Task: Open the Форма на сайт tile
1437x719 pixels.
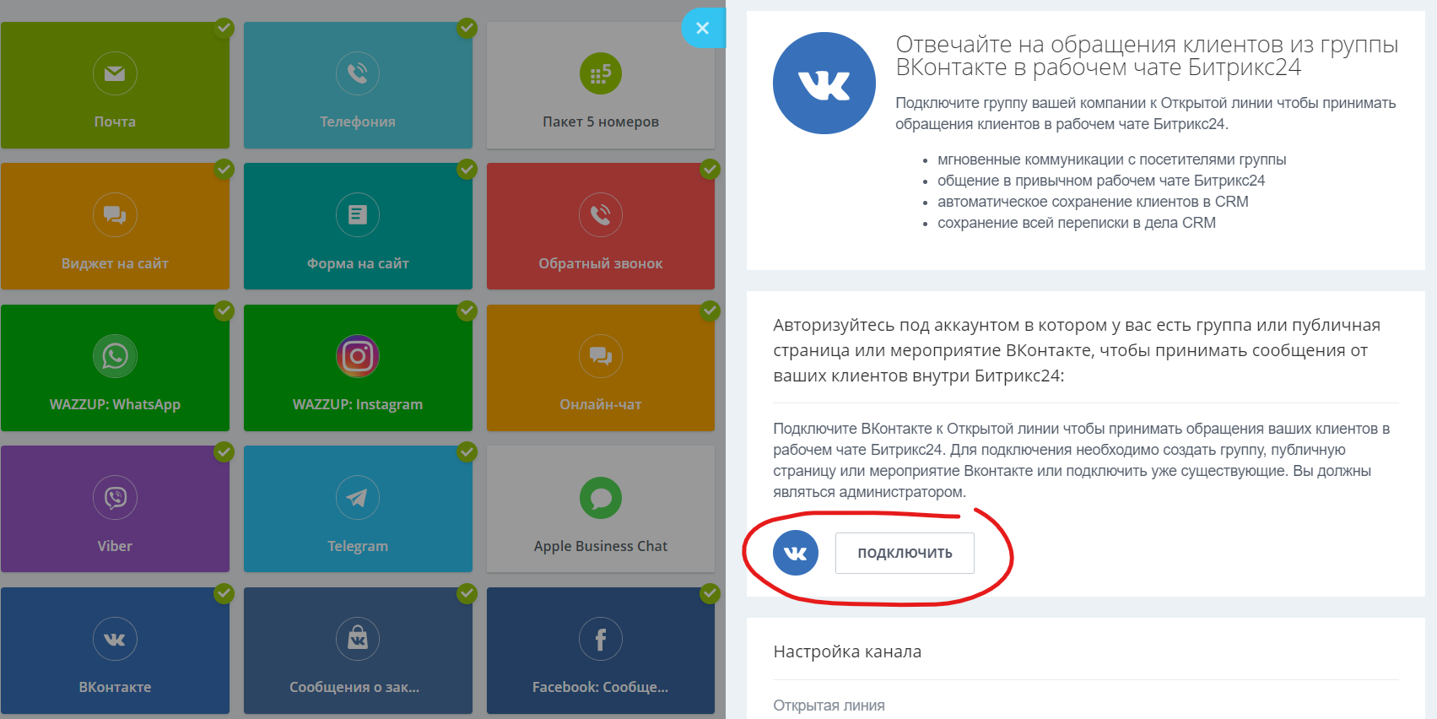Action: click(358, 226)
